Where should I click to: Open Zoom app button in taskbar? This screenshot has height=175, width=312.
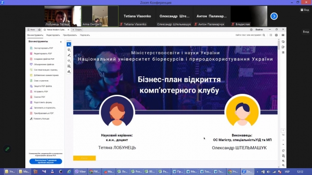(247, 172)
